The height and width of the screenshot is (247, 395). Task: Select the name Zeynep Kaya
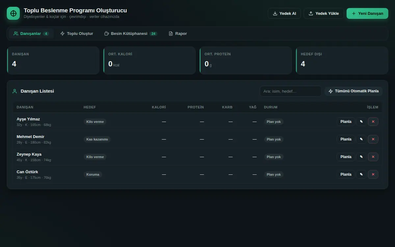click(29, 154)
